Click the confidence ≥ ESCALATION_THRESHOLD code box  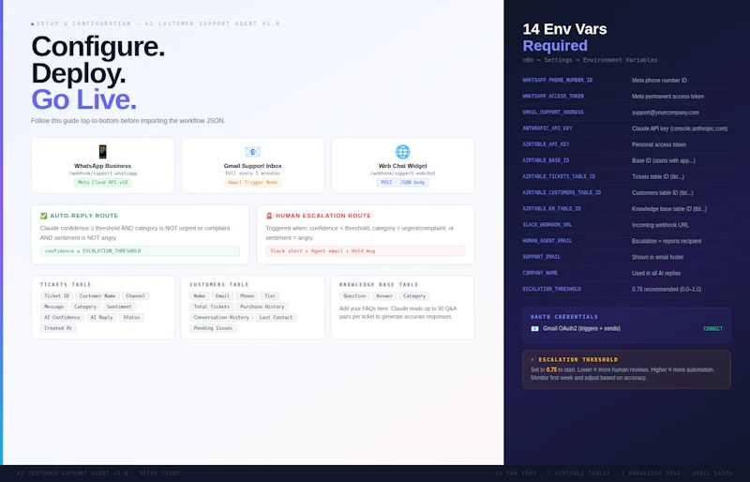140,250
